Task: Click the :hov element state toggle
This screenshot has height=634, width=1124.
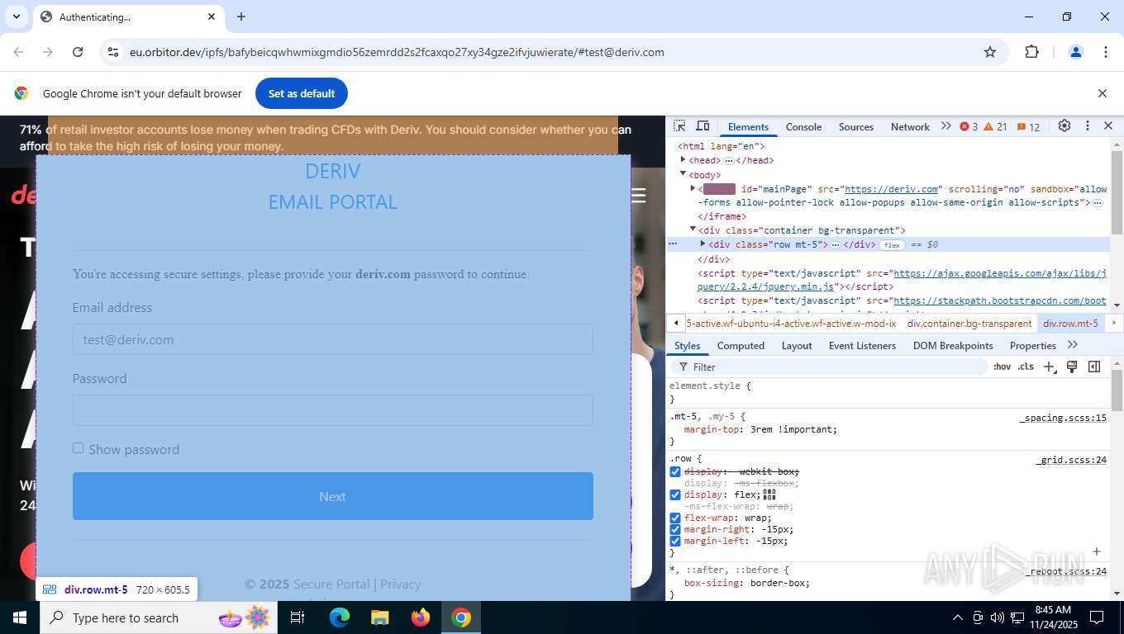Action: coord(1002,367)
